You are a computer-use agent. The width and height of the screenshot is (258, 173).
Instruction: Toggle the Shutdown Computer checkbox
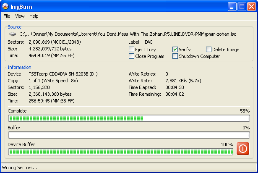pos(175,56)
